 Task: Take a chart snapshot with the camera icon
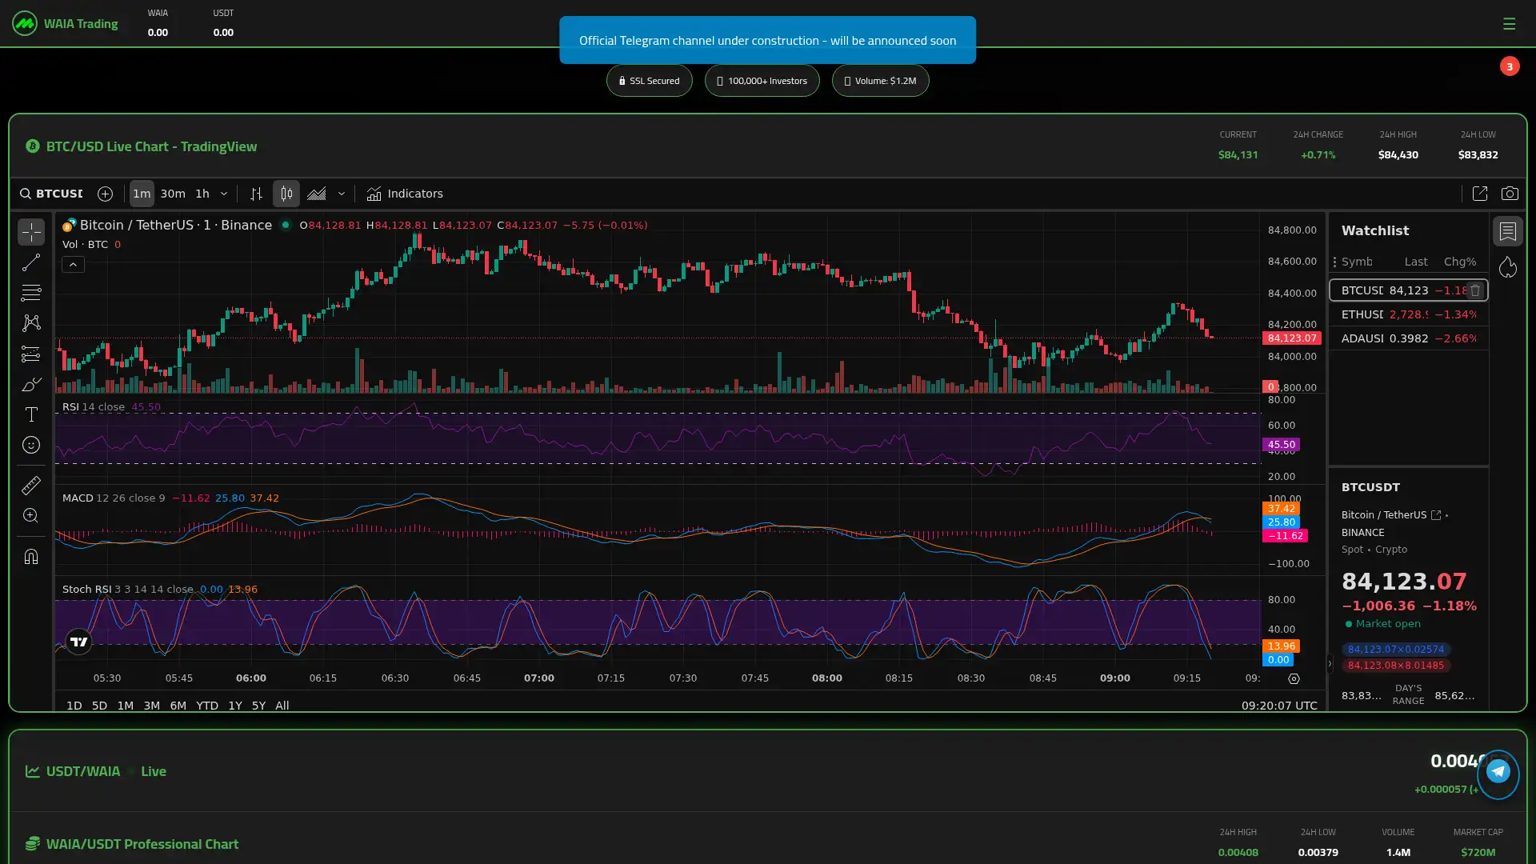(1510, 194)
